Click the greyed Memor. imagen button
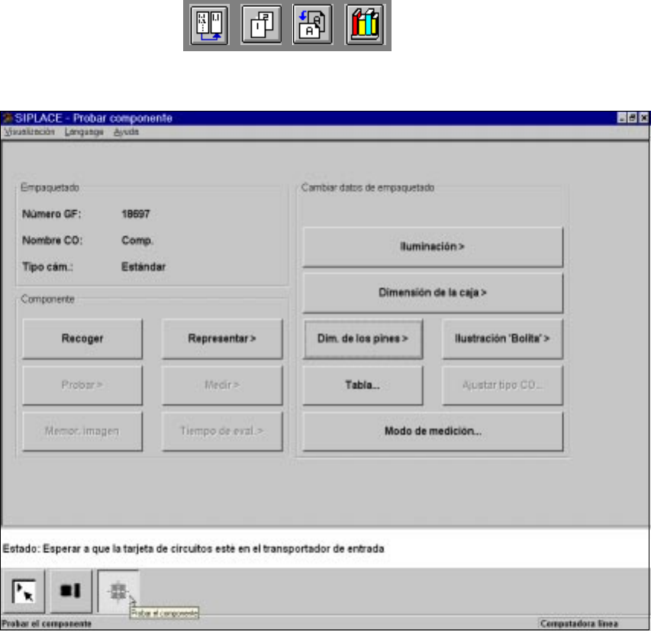This screenshot has width=651, height=631. click(x=82, y=431)
